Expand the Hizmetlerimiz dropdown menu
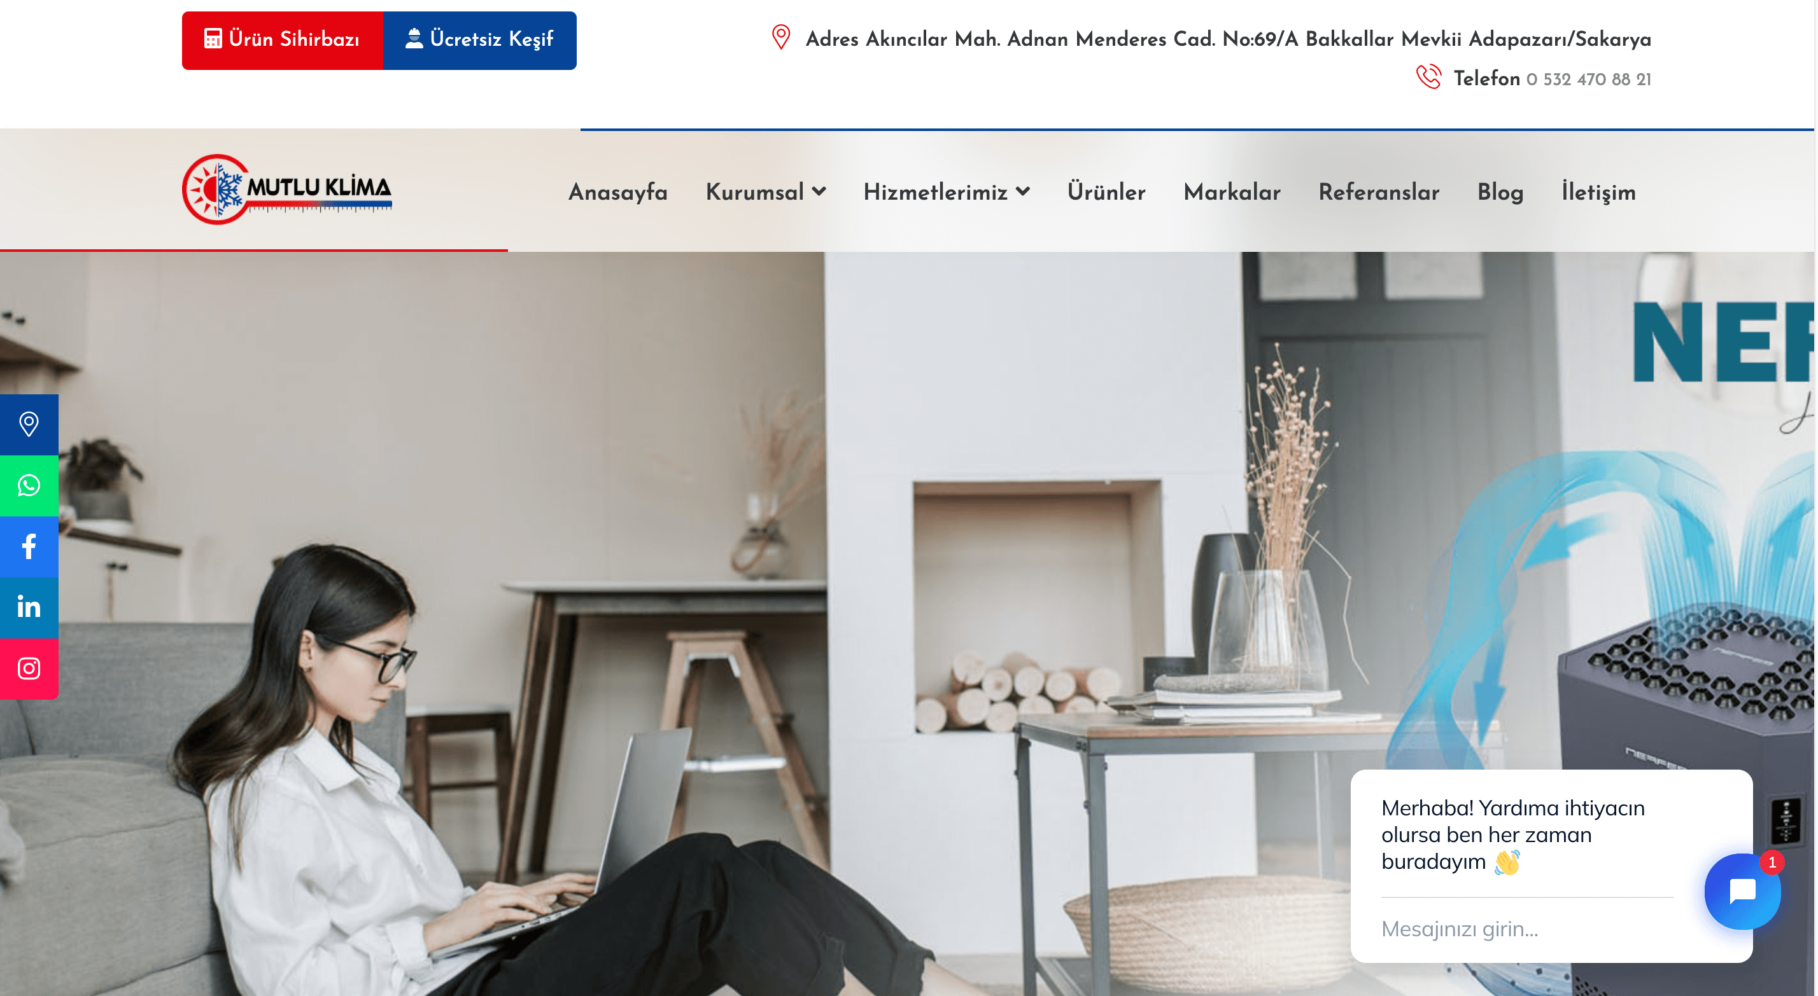The height and width of the screenshot is (996, 1818). pyautogui.click(x=947, y=192)
